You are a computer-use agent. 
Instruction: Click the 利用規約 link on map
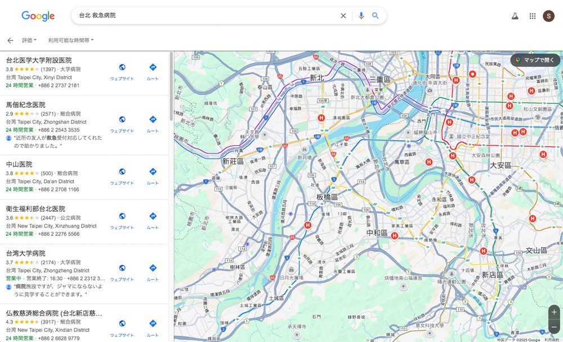(x=552, y=340)
